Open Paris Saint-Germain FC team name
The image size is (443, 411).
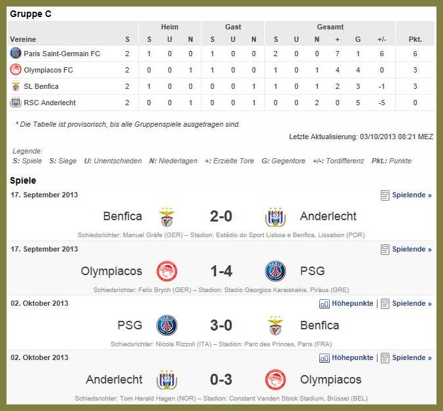pos(62,54)
